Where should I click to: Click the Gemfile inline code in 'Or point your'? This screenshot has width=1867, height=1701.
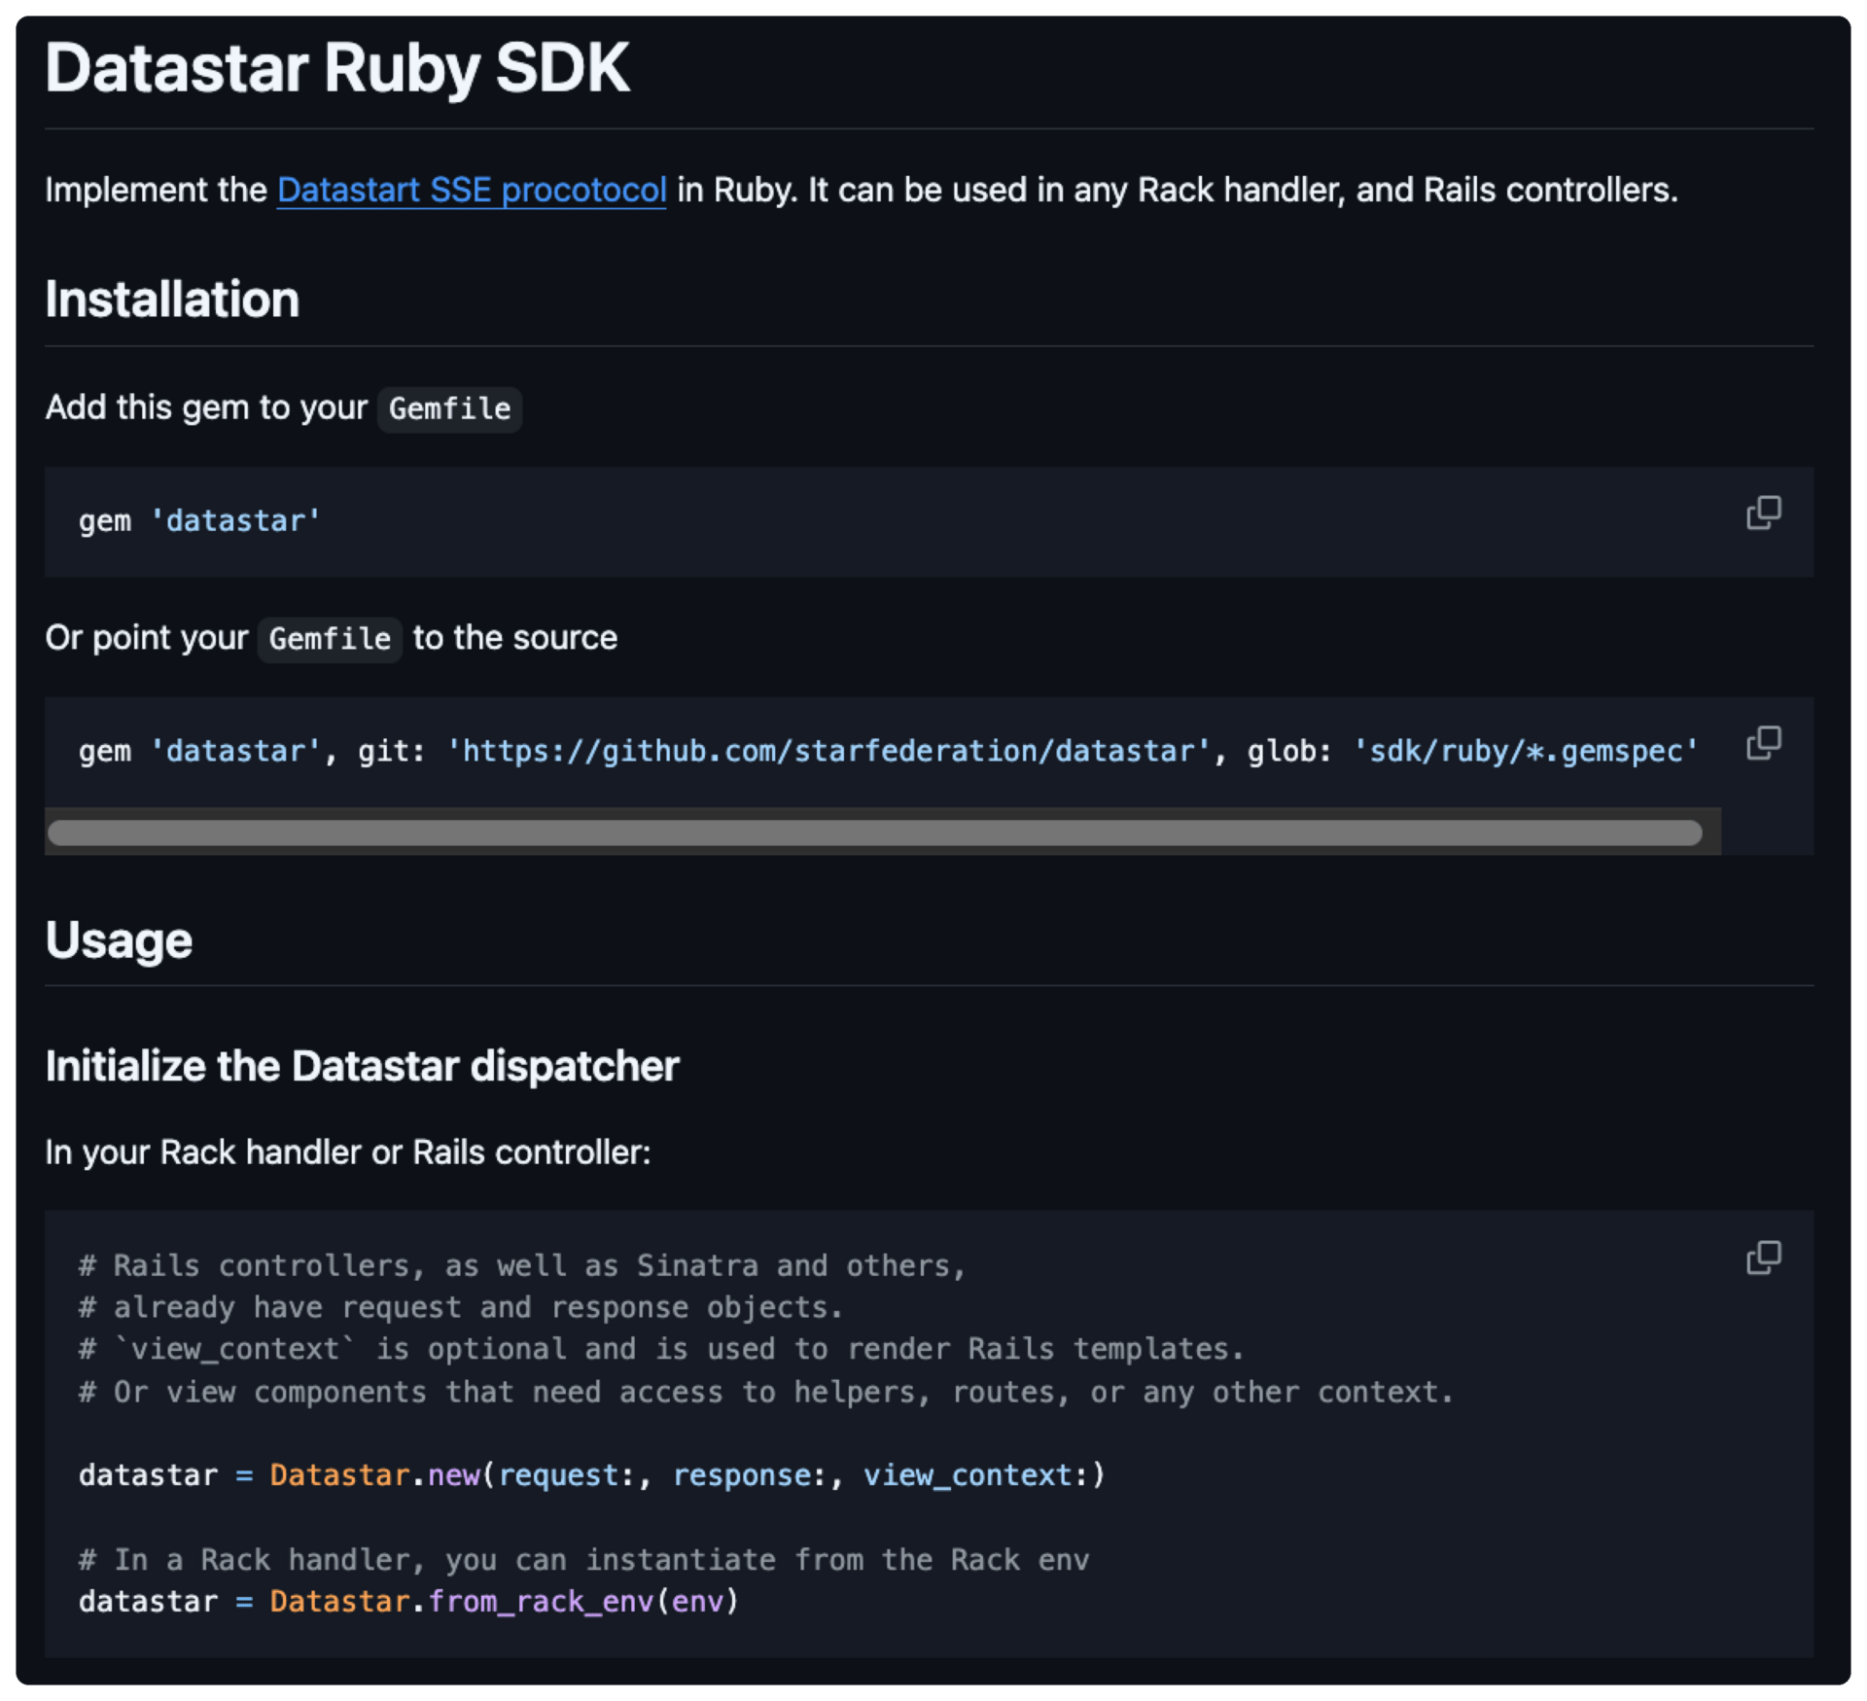tap(330, 639)
